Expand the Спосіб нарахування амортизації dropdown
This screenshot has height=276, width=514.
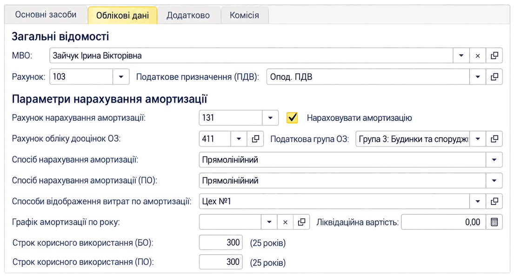point(494,160)
